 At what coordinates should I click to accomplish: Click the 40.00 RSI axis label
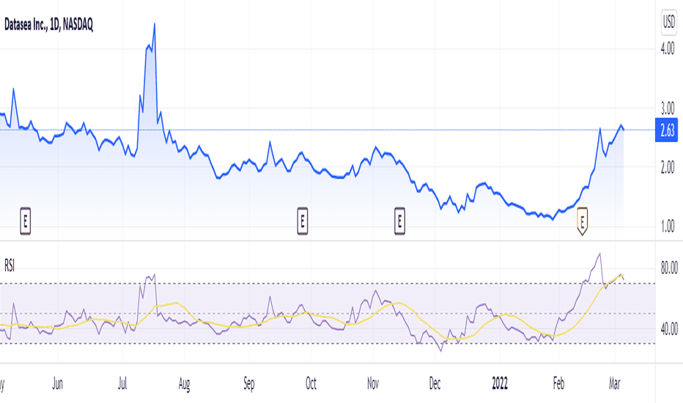669,329
